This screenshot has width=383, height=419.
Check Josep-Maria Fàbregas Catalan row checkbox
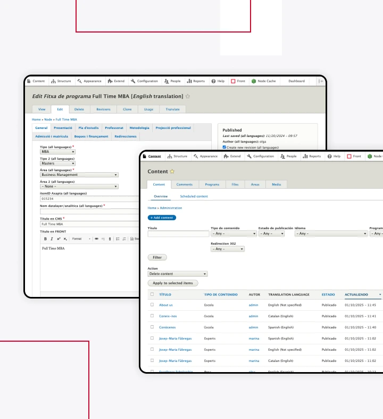pyautogui.click(x=152, y=360)
